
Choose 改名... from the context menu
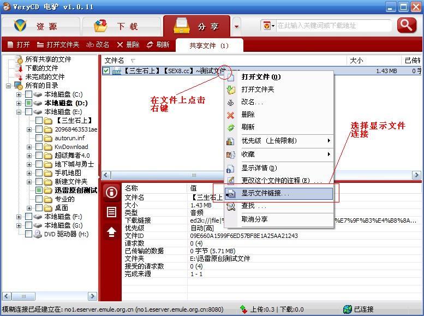[x=279, y=102]
